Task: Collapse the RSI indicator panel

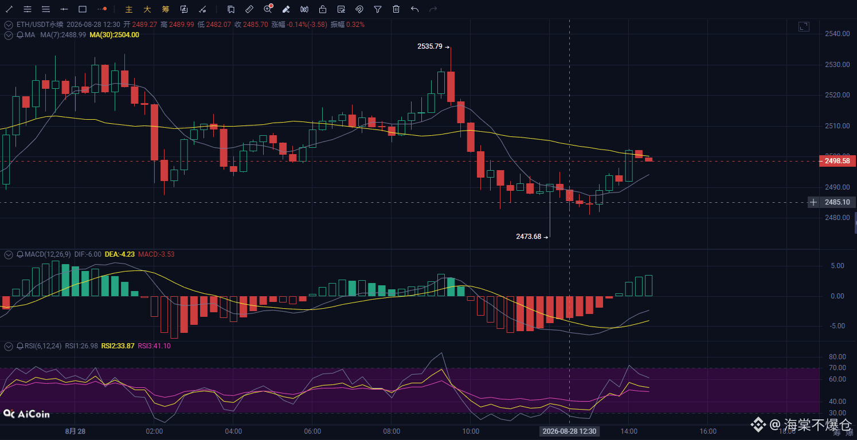Action: pos(9,346)
